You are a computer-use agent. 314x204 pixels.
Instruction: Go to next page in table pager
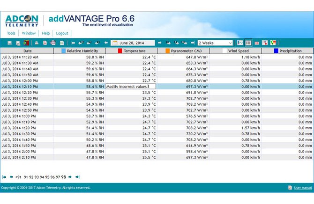(70, 177)
